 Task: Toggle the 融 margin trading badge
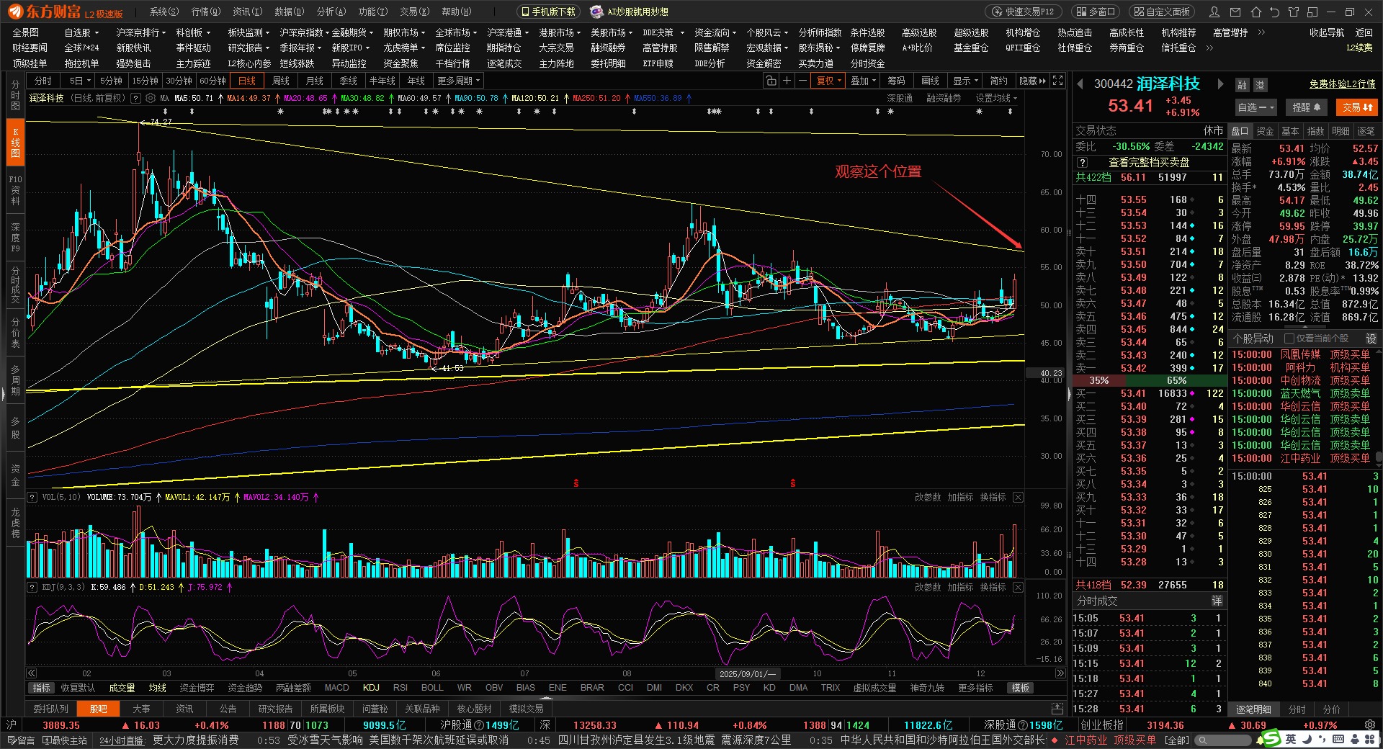tap(1242, 85)
